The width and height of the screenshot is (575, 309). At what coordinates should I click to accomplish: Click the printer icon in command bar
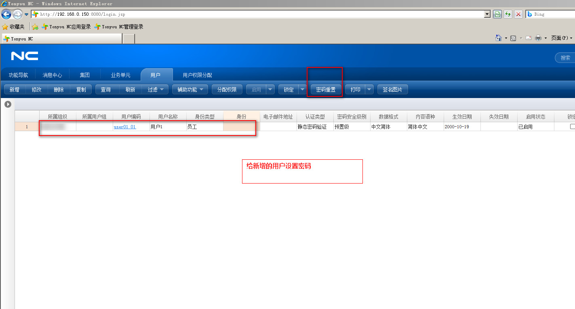(x=538, y=38)
